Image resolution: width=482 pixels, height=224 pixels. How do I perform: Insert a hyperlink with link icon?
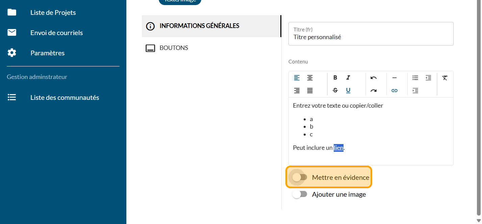(394, 90)
